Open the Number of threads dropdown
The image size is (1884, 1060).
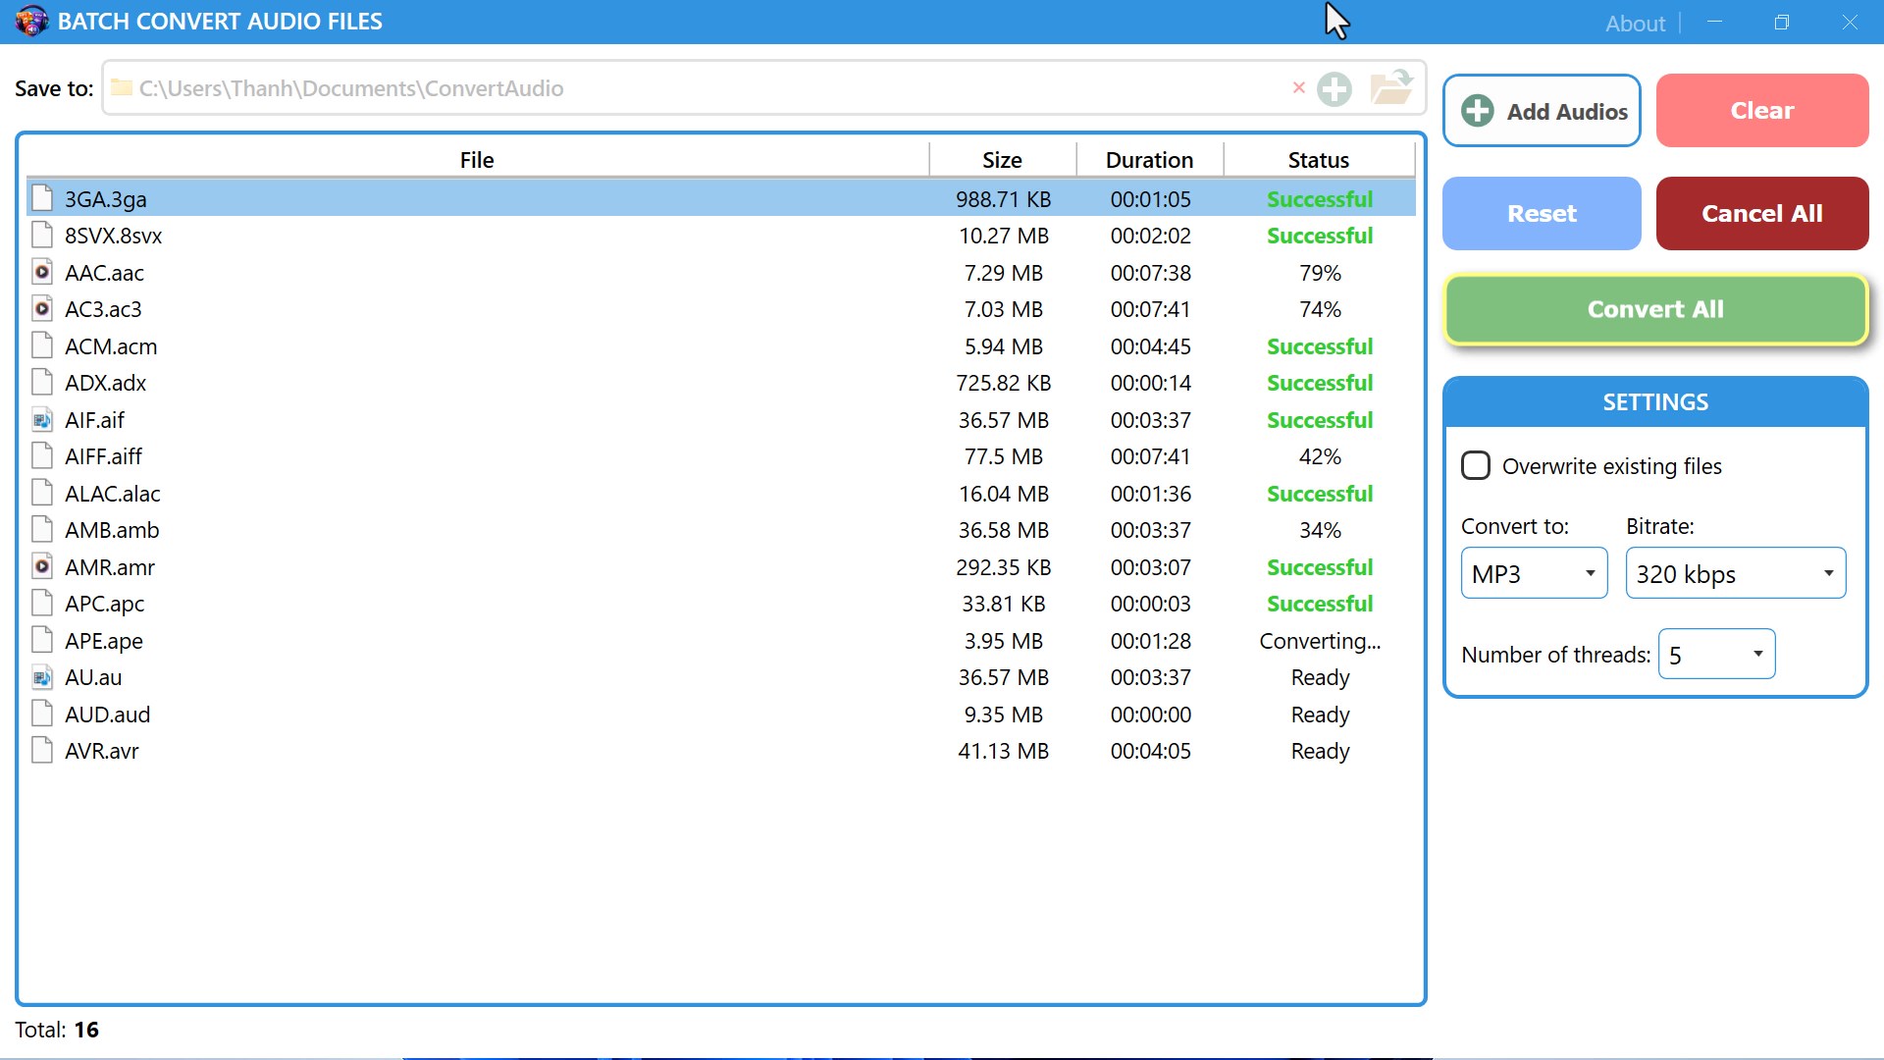[1716, 655]
